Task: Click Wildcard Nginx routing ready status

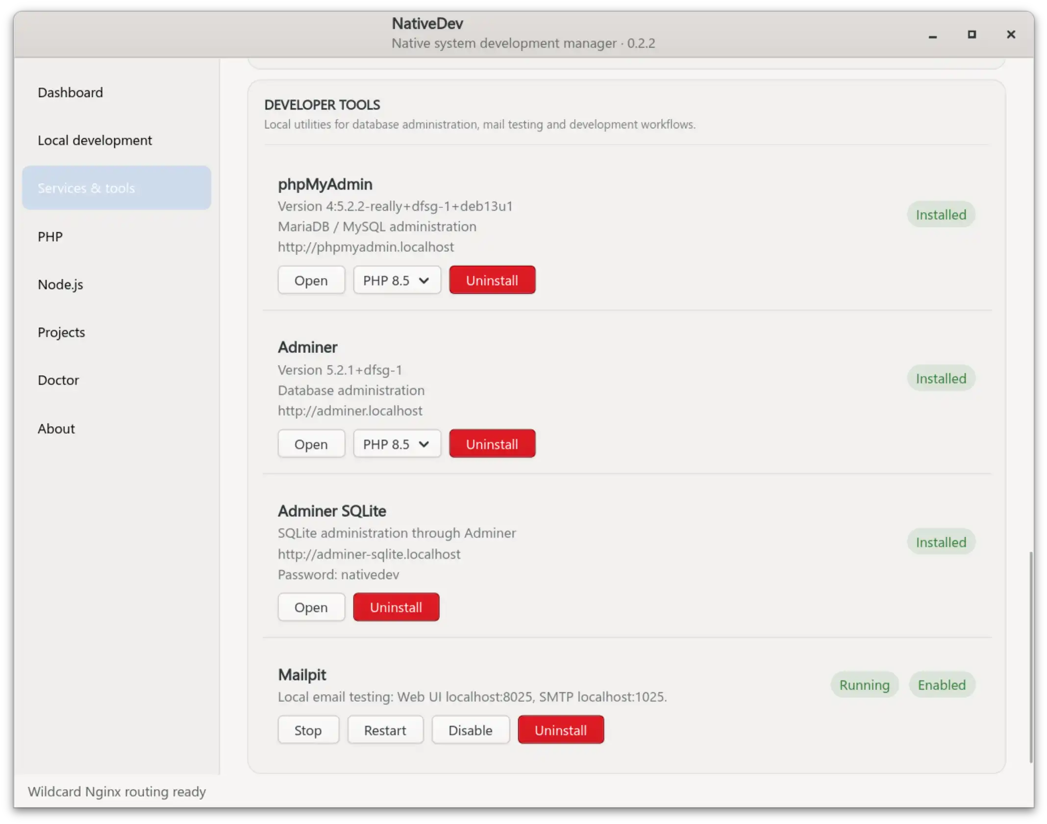Action: [117, 791]
